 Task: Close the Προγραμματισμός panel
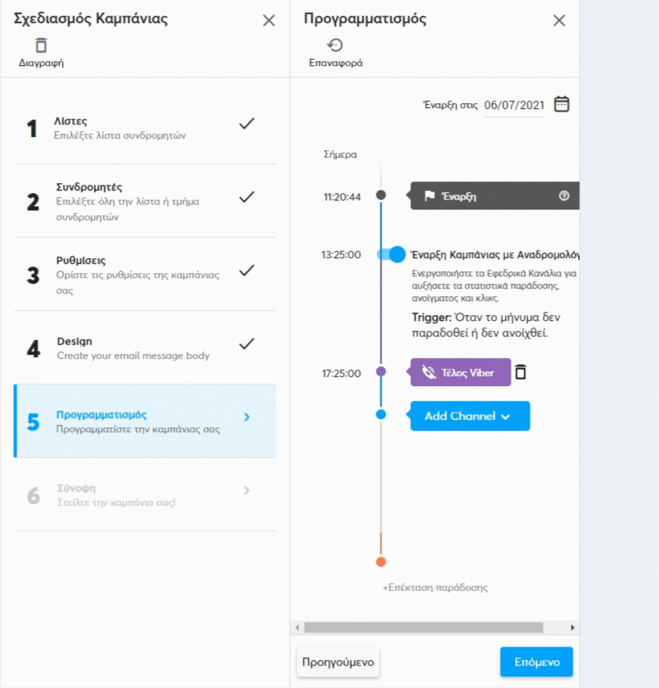coord(559,21)
